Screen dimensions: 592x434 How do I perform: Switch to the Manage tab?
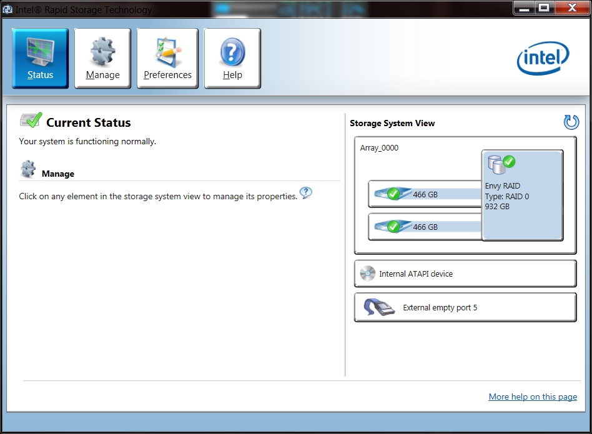[102, 59]
